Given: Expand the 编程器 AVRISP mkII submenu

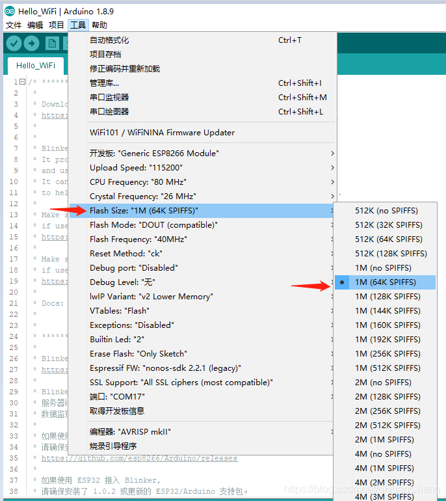Looking at the screenshot, I should click(202, 432).
